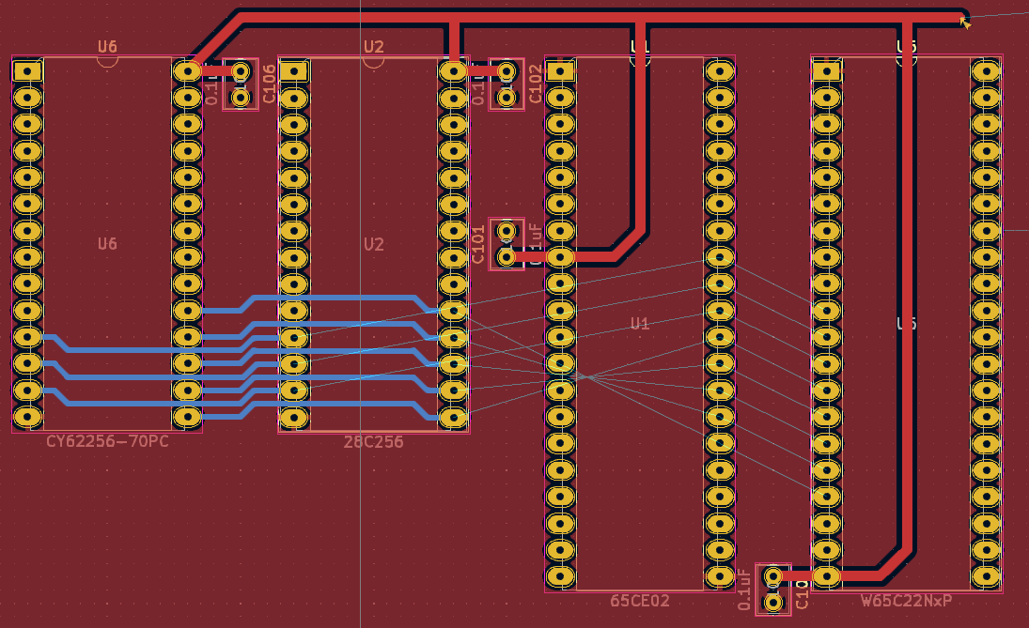Select the bottom-right pad of the 28C256
1029x628 pixels.
[x=454, y=417]
